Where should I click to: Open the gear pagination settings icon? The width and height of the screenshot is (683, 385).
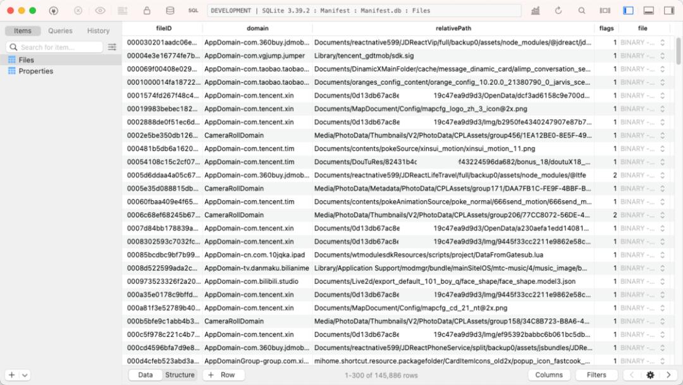(650, 375)
